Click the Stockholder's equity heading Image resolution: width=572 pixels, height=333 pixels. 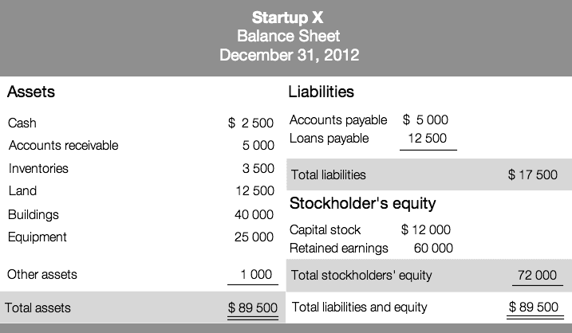[363, 203]
